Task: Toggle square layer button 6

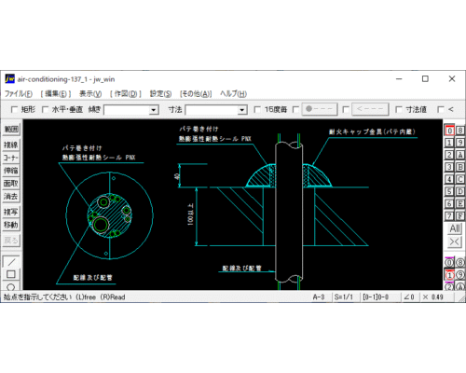Action: (x=449, y=203)
